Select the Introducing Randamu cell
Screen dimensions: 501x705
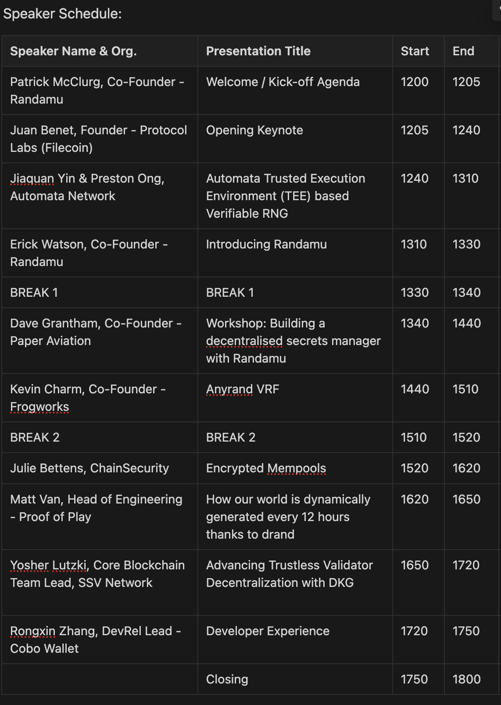point(295,253)
